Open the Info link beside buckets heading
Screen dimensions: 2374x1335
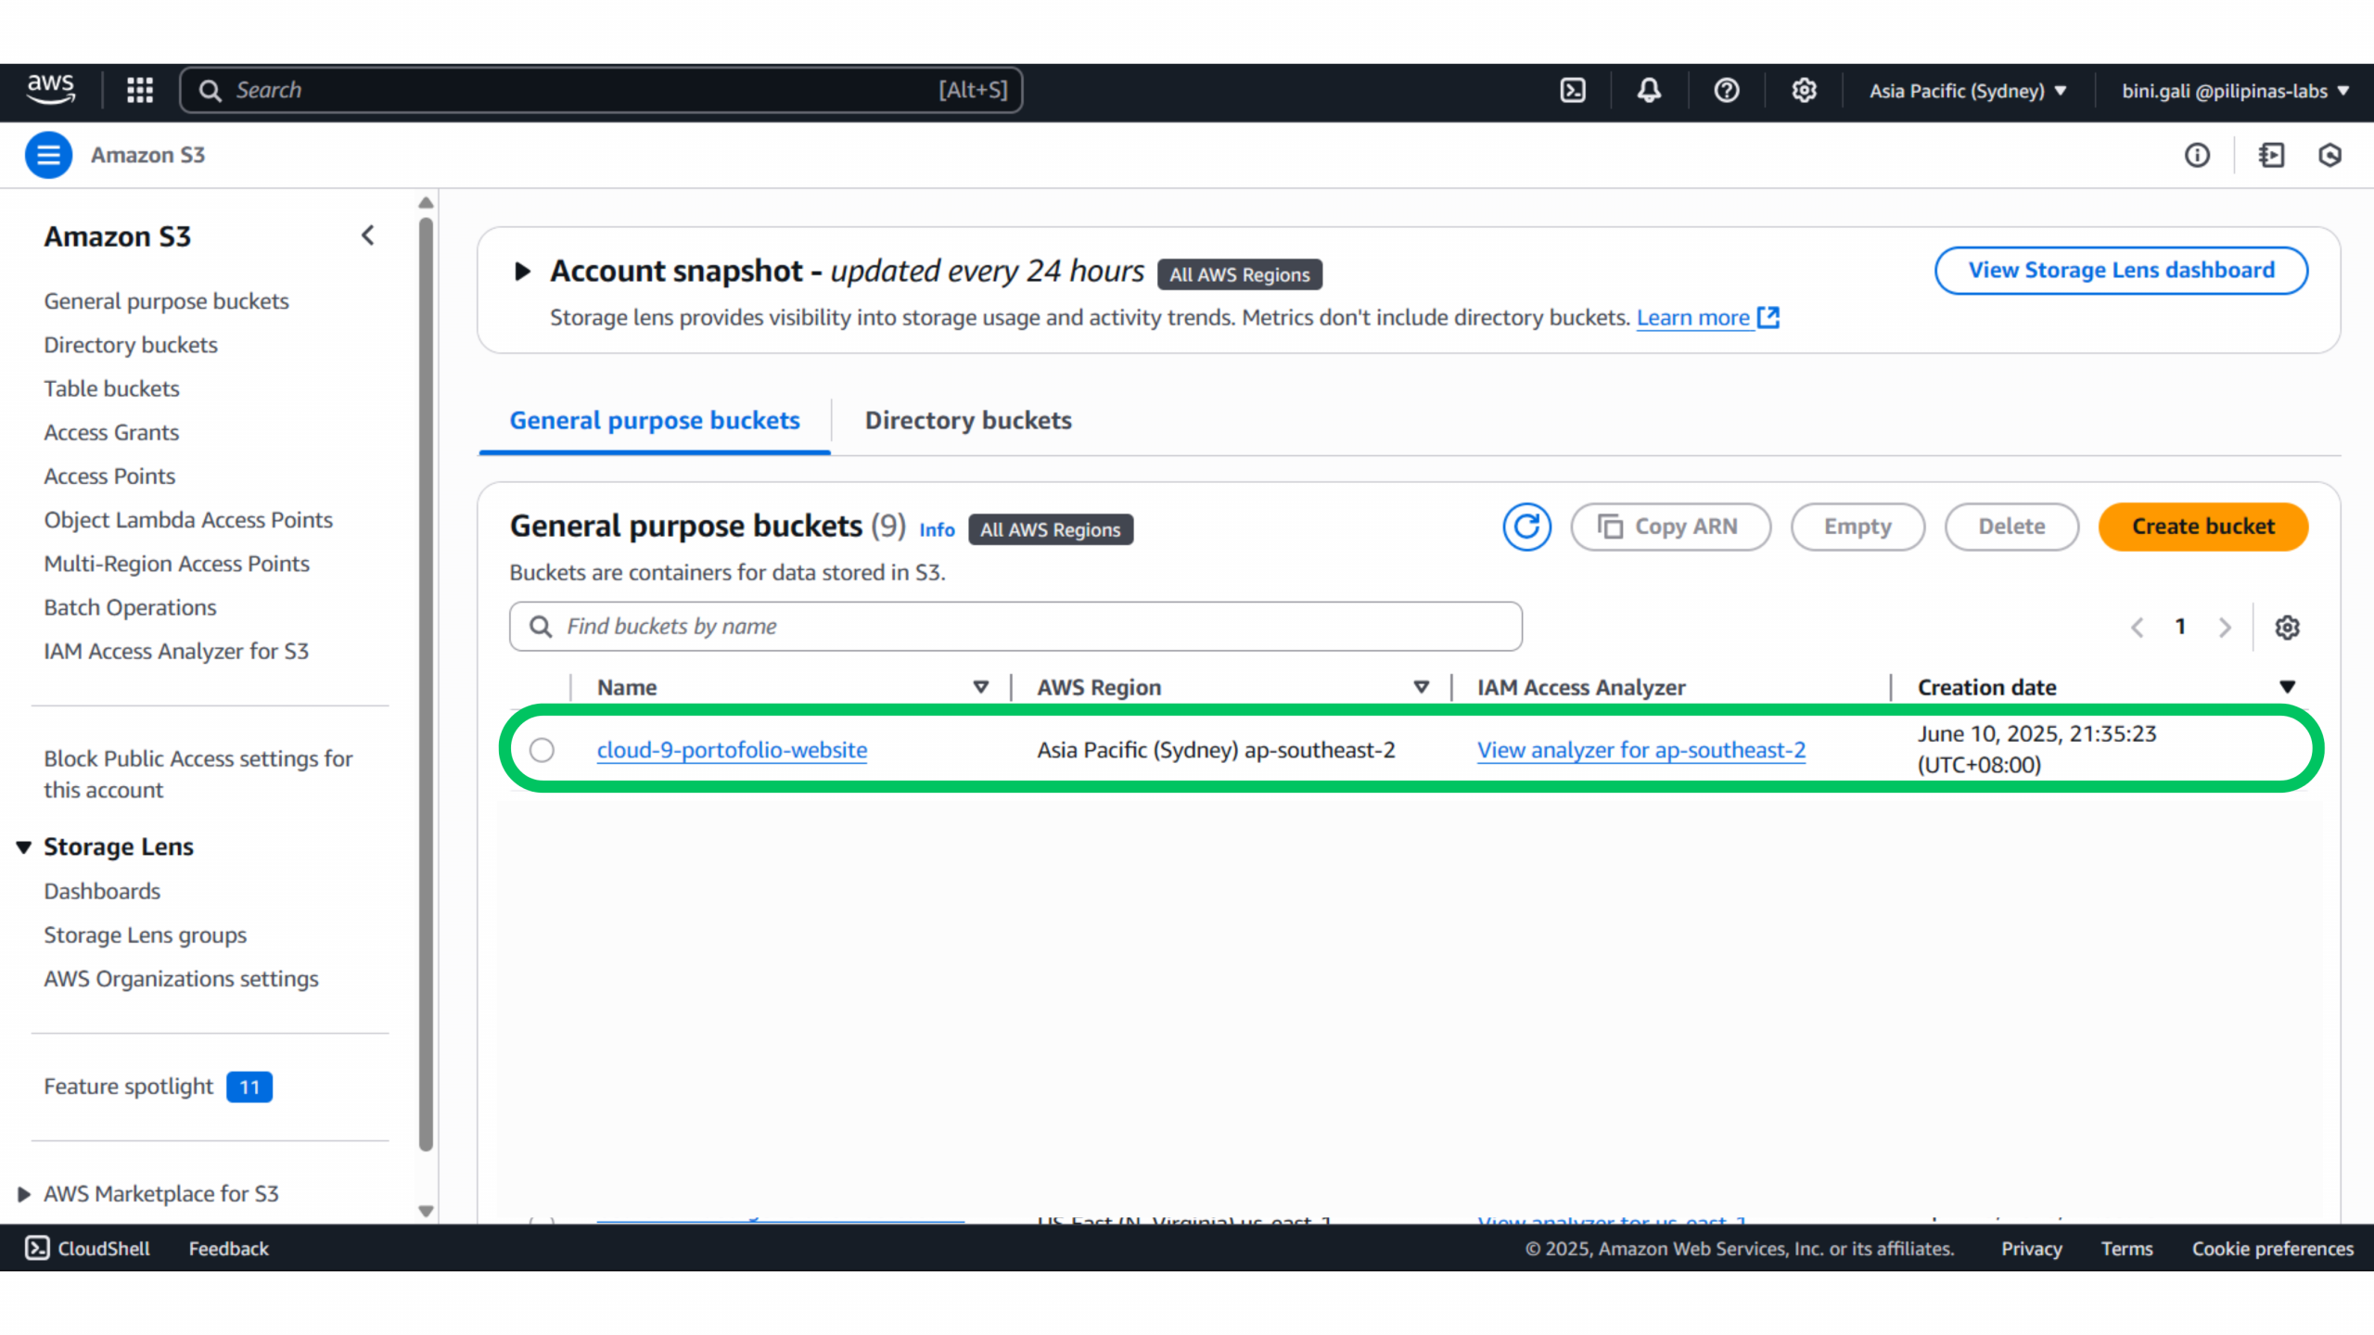[x=937, y=529]
